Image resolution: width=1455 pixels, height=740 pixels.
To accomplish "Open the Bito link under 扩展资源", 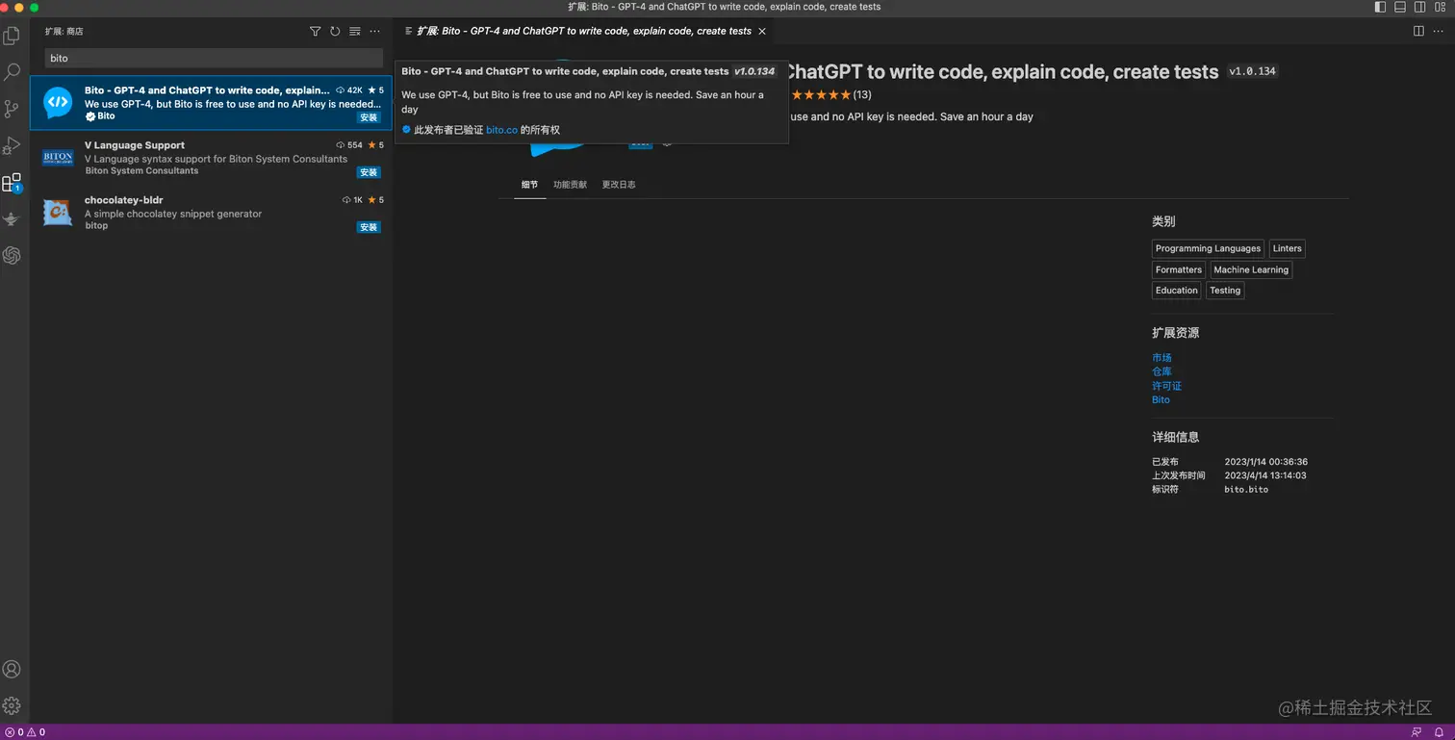I will coord(1161,399).
